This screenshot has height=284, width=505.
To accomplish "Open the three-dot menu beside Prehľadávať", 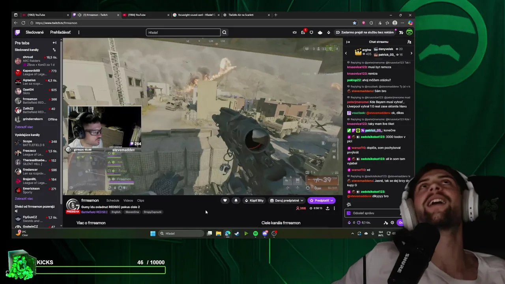I will pyautogui.click(x=79, y=32).
